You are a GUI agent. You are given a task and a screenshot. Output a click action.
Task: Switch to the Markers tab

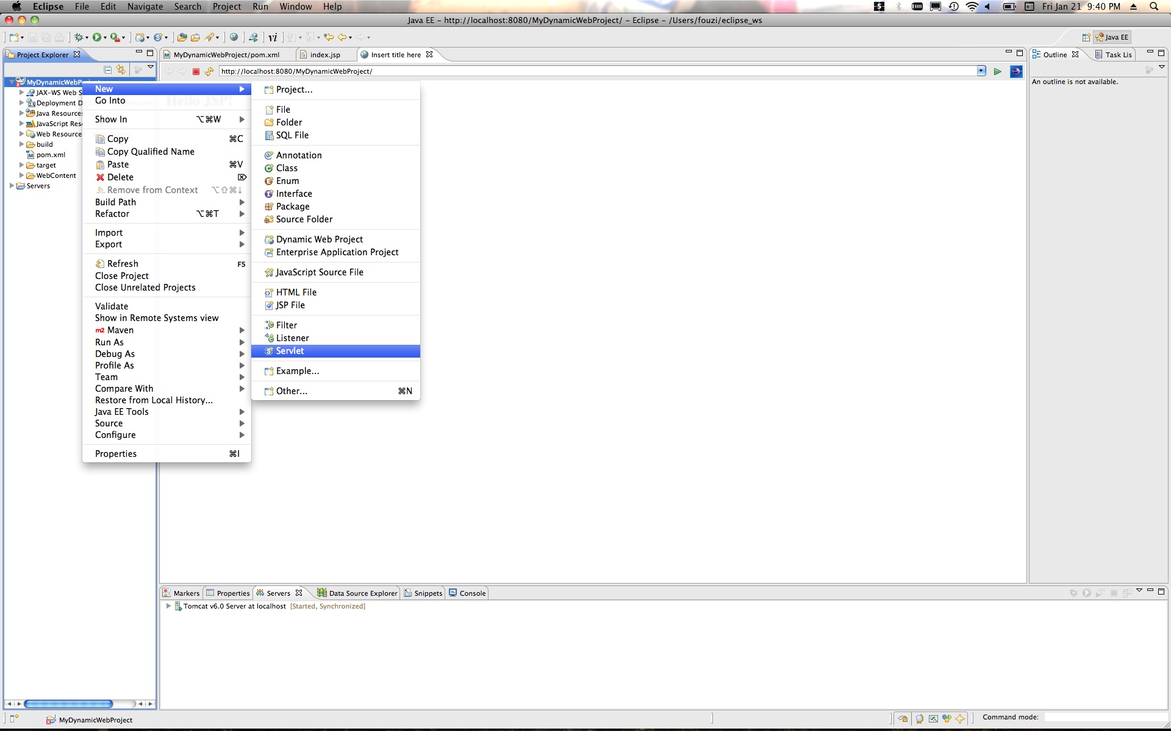pos(181,593)
